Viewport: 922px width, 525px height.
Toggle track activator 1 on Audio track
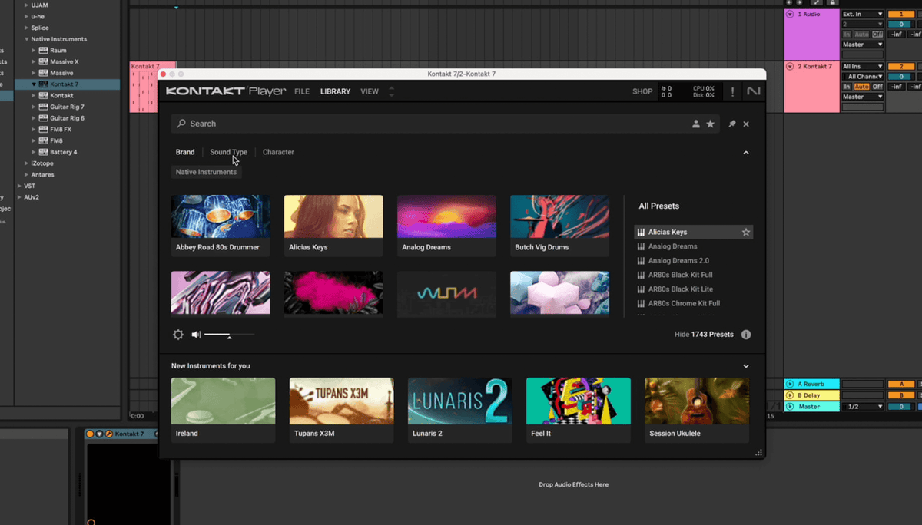901,15
